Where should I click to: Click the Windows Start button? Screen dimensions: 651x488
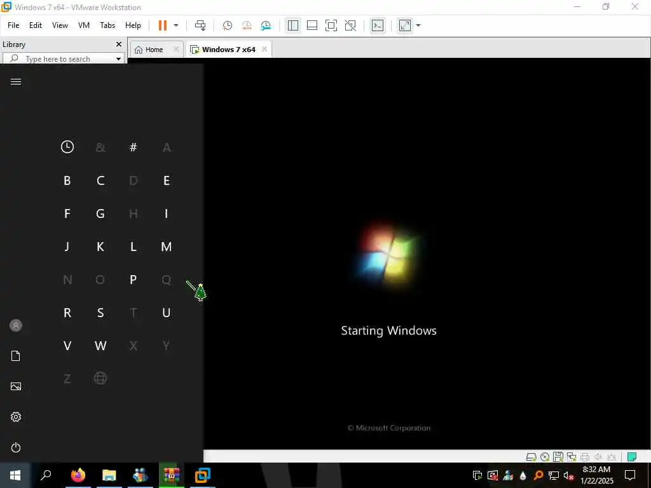click(15, 475)
